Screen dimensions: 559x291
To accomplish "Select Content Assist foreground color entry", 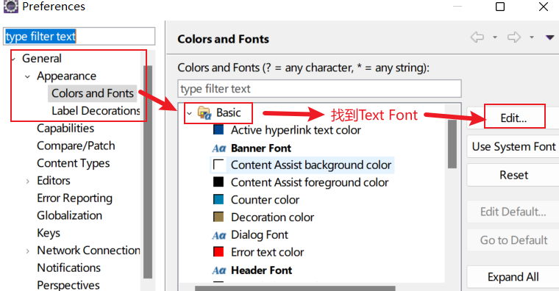I will click(310, 182).
